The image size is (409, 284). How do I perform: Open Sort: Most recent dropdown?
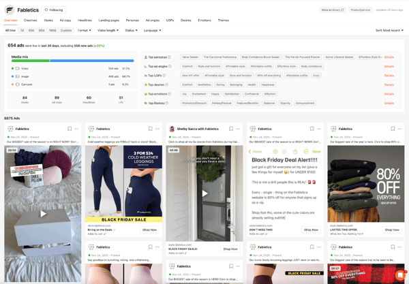pos(389,31)
